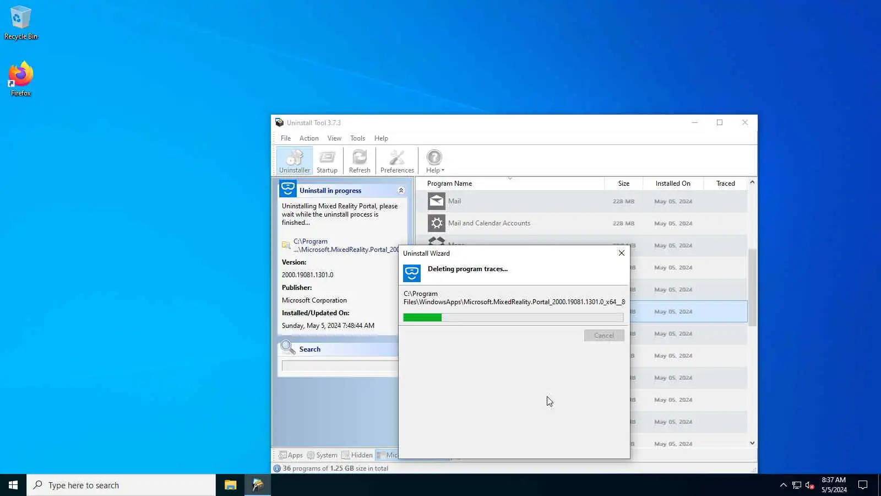Click the muted volume tray icon
The height and width of the screenshot is (496, 881).
[x=809, y=485]
